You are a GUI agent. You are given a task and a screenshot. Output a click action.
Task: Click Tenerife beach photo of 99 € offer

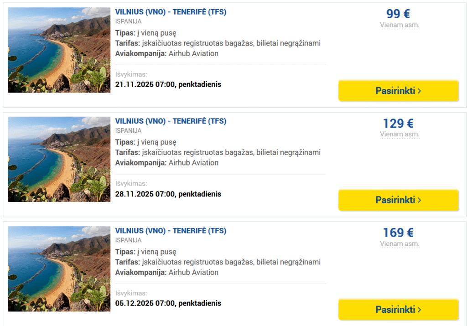tap(59, 50)
